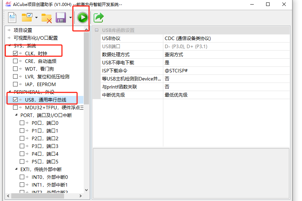302x201 pixels.
Task: Enable the P3口, 端口3 checkbox
Action: (22, 146)
